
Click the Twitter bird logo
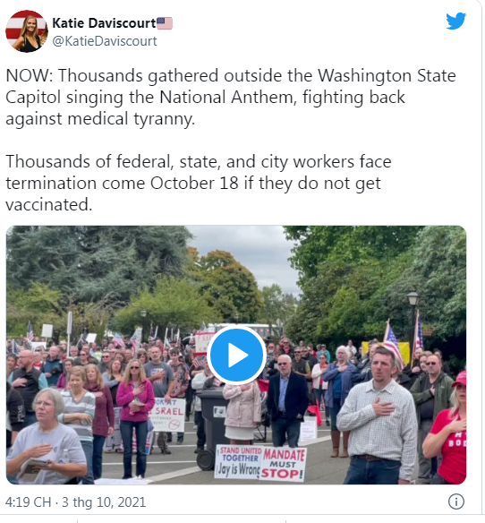pyautogui.click(x=455, y=21)
